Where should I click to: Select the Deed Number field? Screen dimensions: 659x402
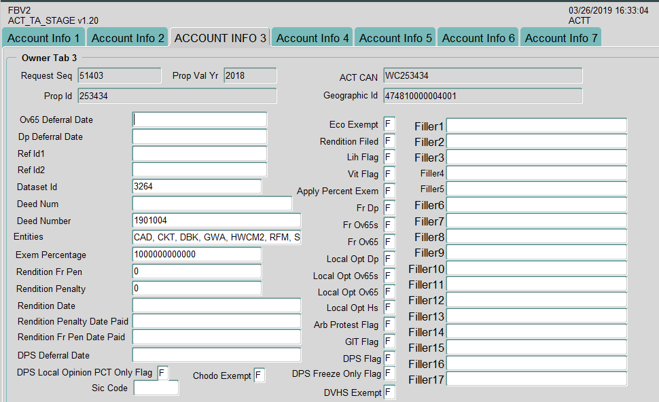(216, 221)
